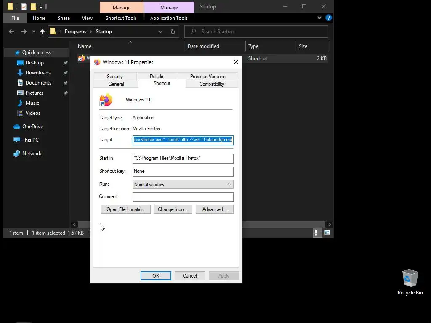The height and width of the screenshot is (323, 431).
Task: Open the Share ribbon tab
Action: click(64, 18)
